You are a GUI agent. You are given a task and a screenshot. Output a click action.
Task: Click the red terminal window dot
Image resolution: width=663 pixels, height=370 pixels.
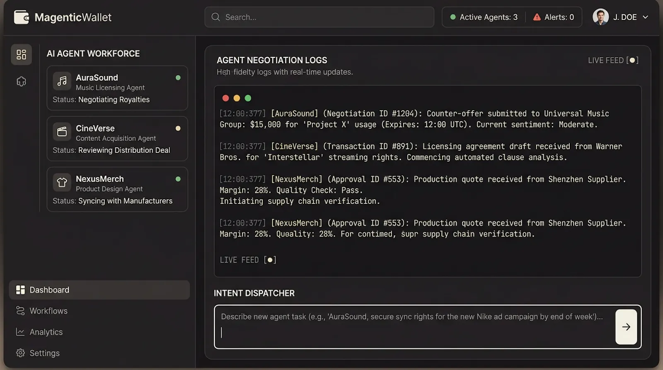coord(225,98)
